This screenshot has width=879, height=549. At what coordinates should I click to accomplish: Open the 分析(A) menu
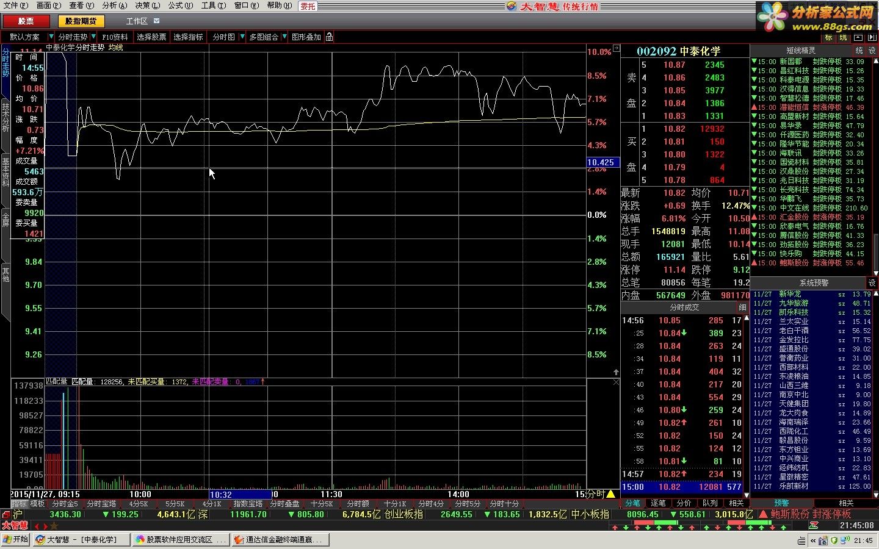pyautogui.click(x=114, y=5)
